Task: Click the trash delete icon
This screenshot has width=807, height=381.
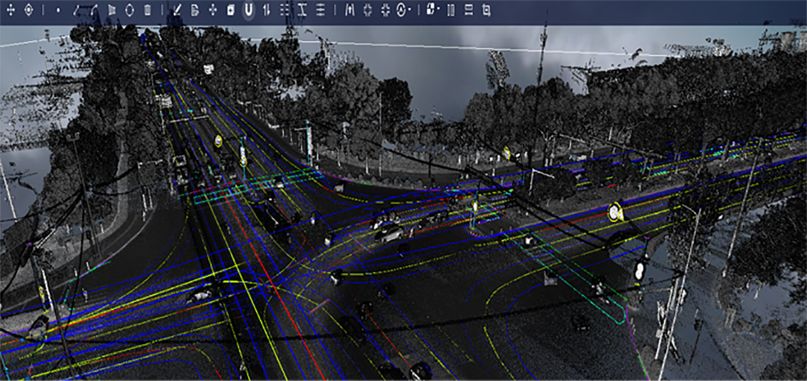Action: point(147,10)
